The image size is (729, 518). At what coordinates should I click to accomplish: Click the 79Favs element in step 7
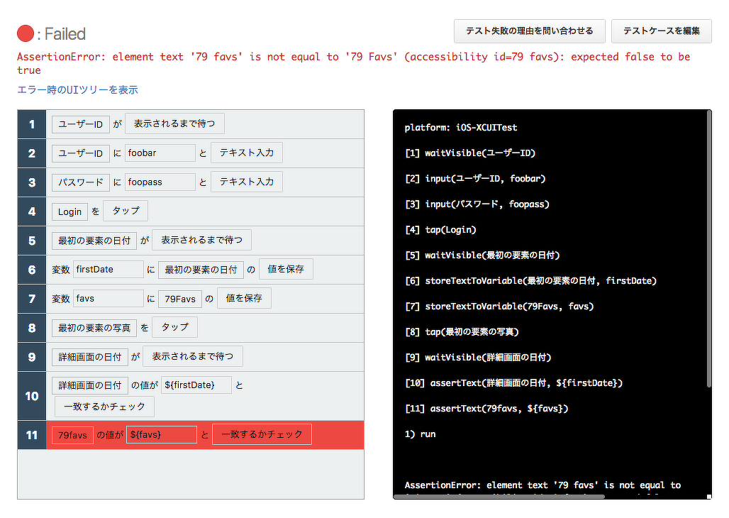[x=180, y=299]
